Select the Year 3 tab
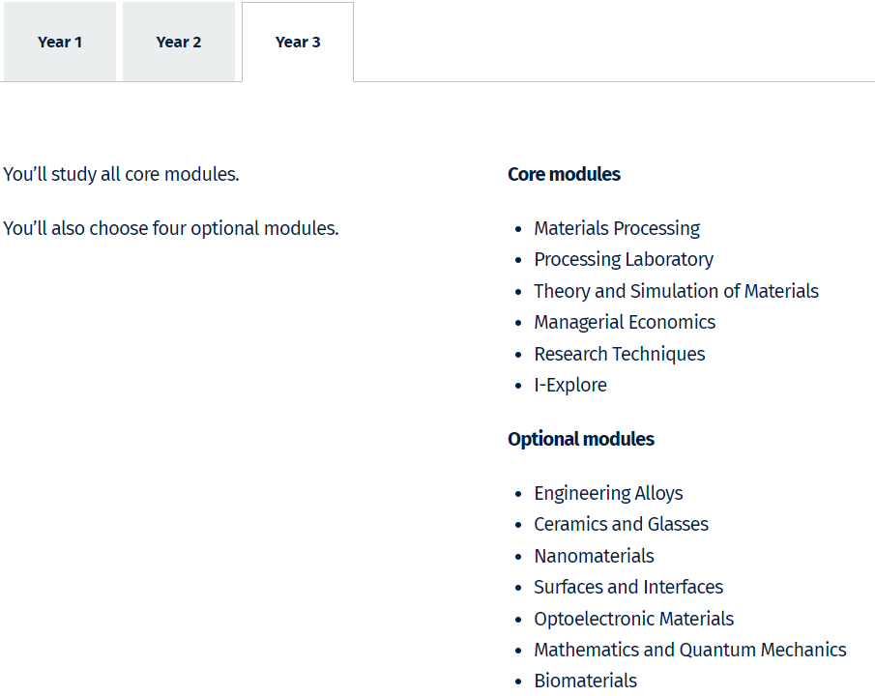The image size is (875, 696). [x=298, y=42]
